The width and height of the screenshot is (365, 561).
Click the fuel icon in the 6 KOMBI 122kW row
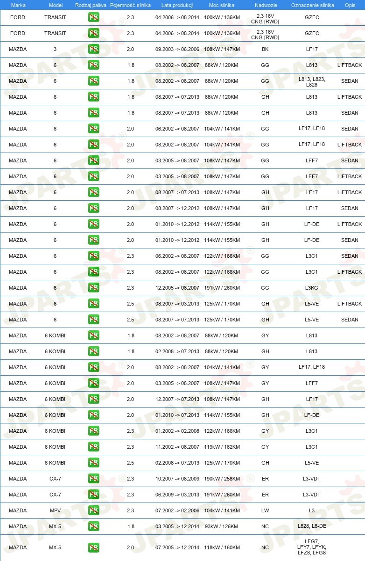point(93,431)
